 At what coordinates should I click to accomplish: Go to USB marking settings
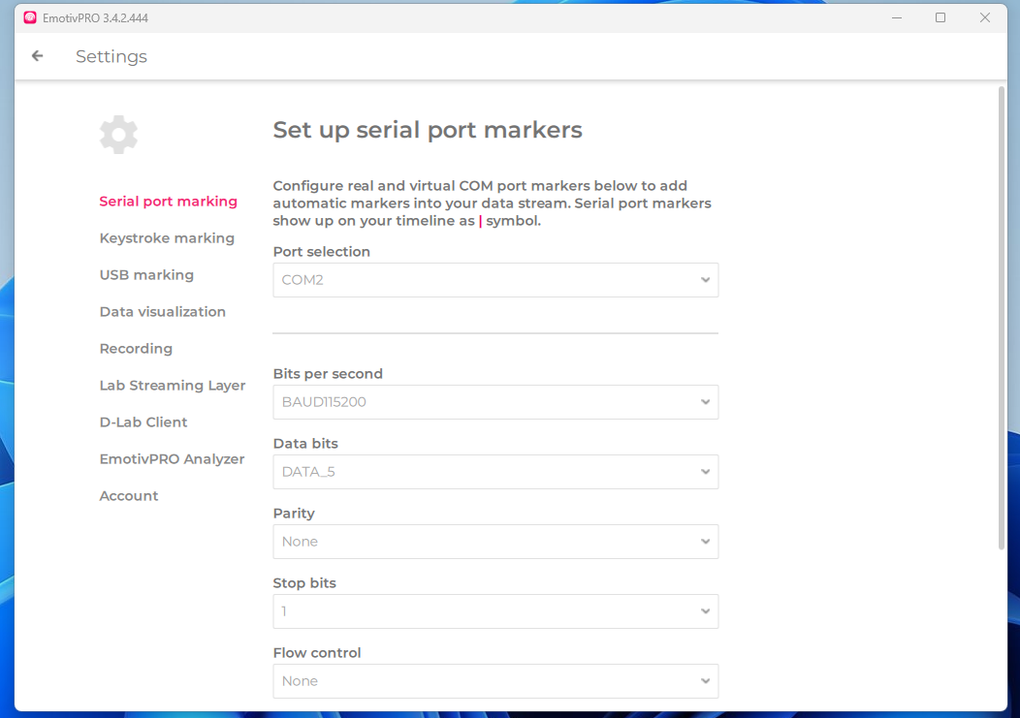pos(146,275)
